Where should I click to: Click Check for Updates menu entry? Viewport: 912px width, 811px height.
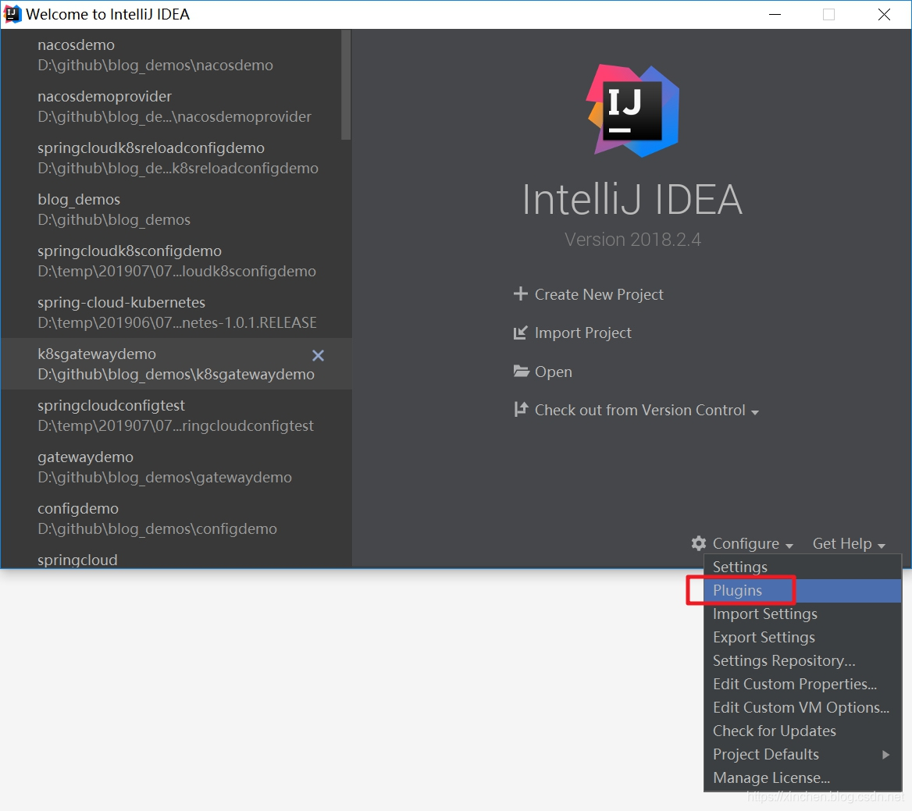pos(803,731)
